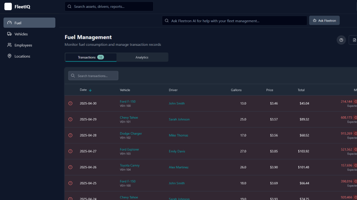Viewport: 357px width, 200px height.
Task: Click the alert icon on the 2025-04-25 row
Action: [71, 183]
